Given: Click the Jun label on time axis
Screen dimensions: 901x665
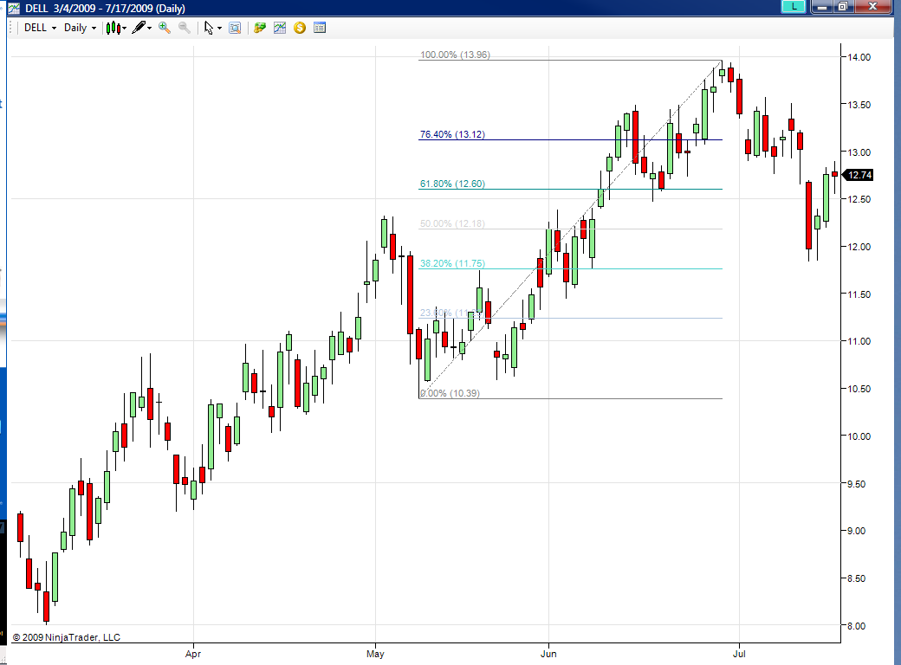Looking at the screenshot, I should tap(548, 654).
